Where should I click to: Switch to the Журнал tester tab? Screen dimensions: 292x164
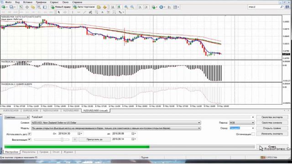[x=68, y=152]
